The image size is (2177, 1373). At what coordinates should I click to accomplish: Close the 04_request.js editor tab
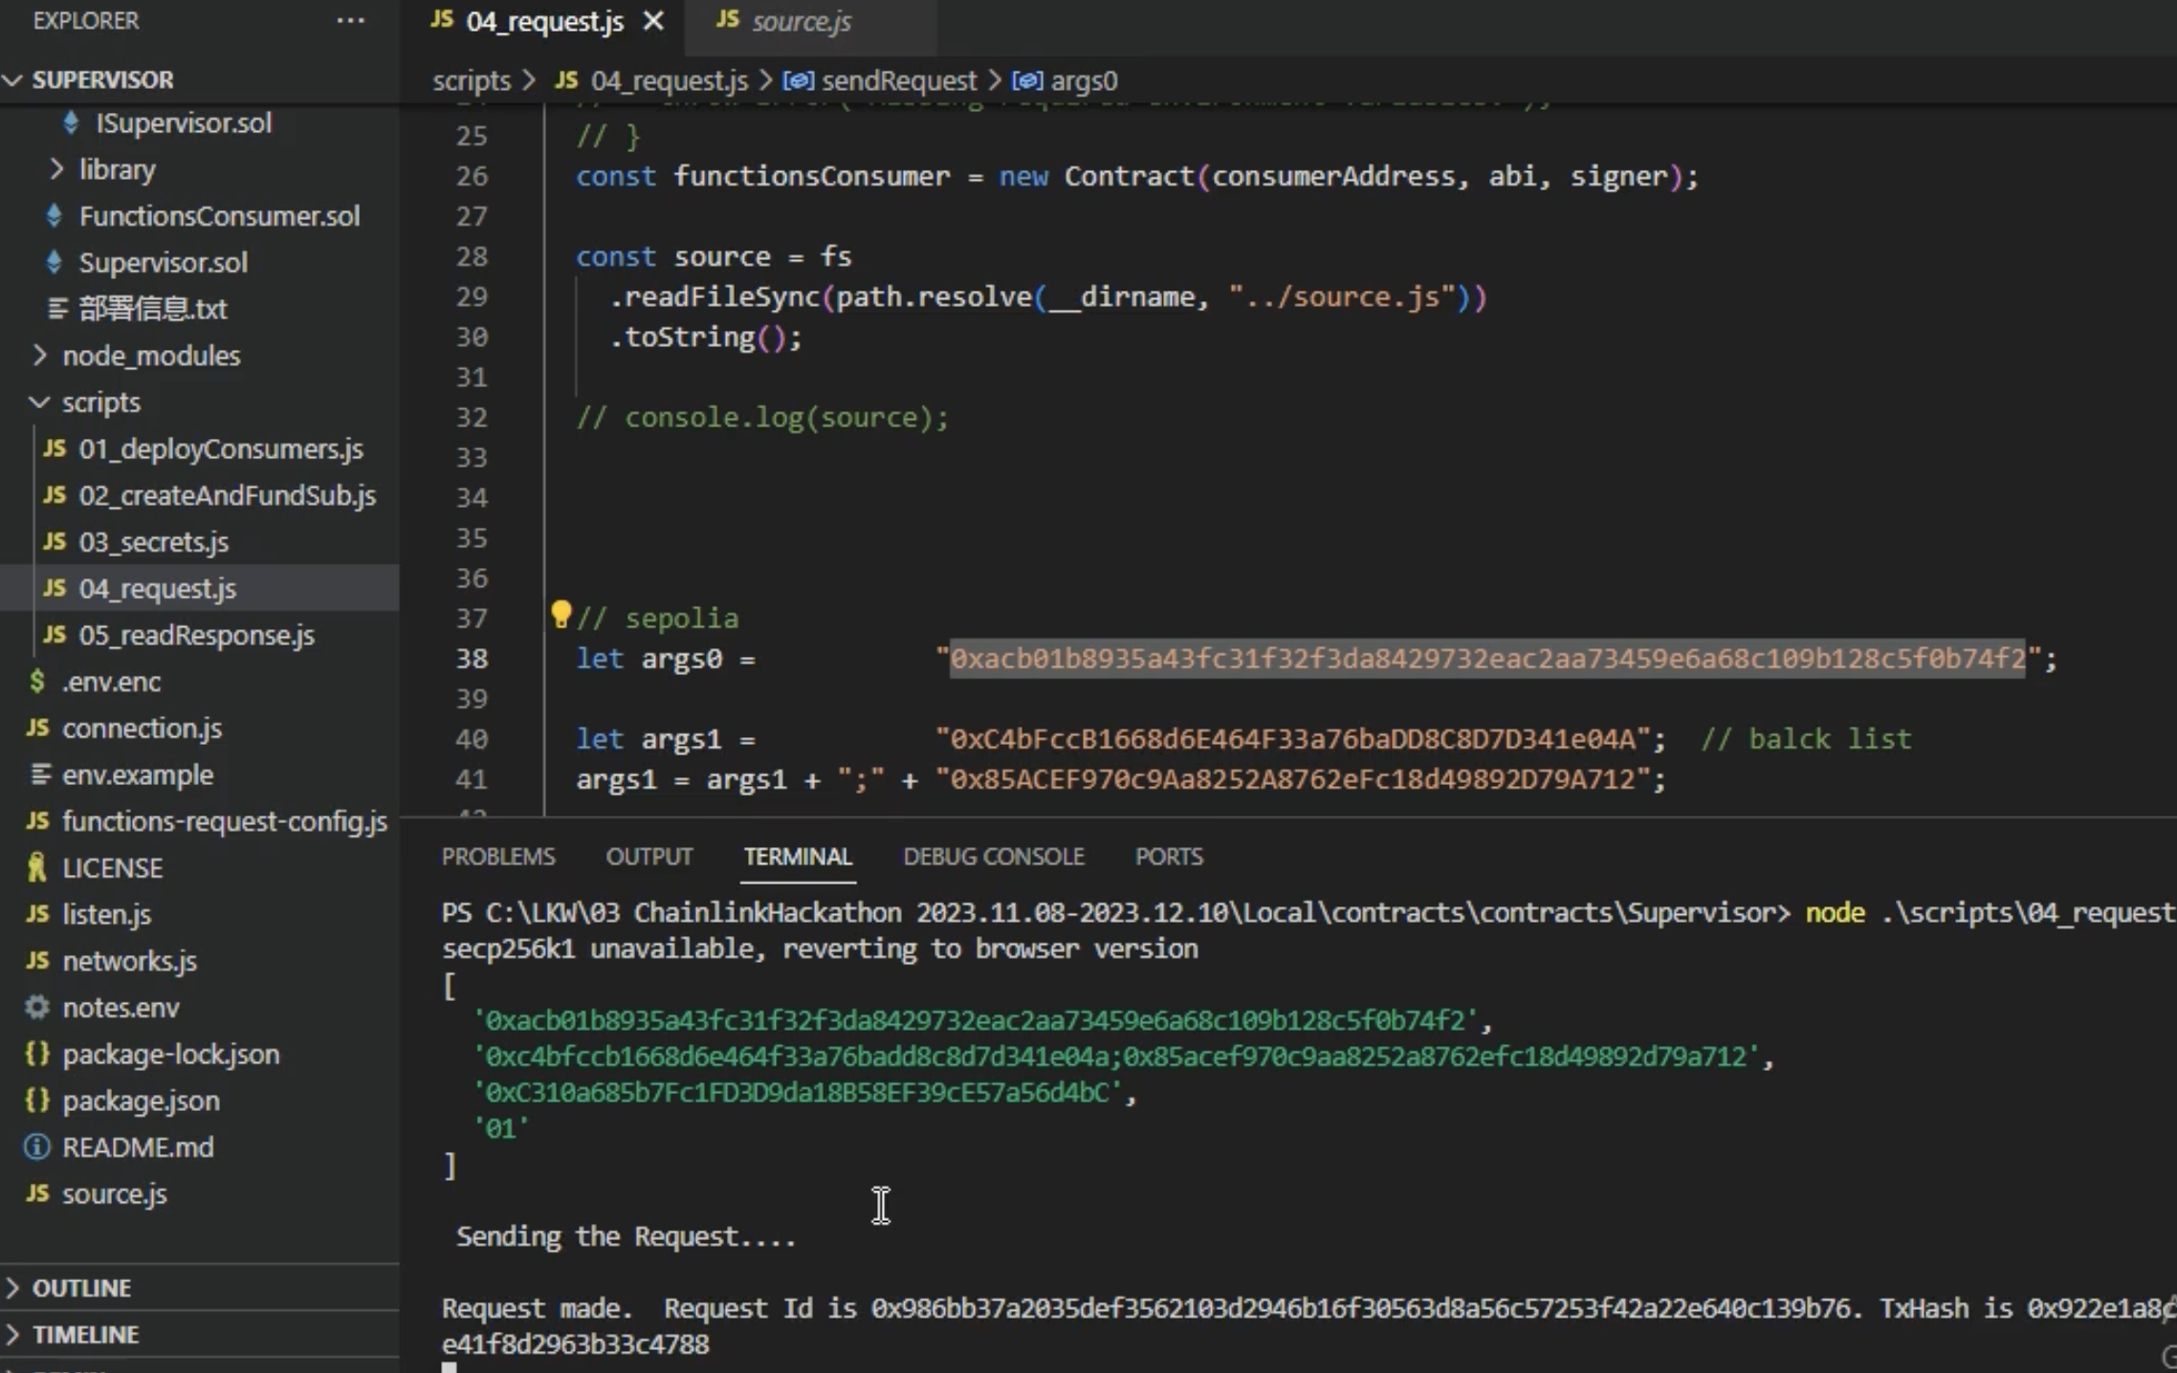(653, 21)
